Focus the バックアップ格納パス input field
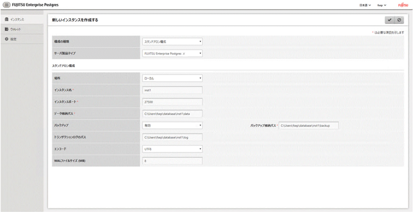This screenshot has width=413, height=212. (x=308, y=125)
